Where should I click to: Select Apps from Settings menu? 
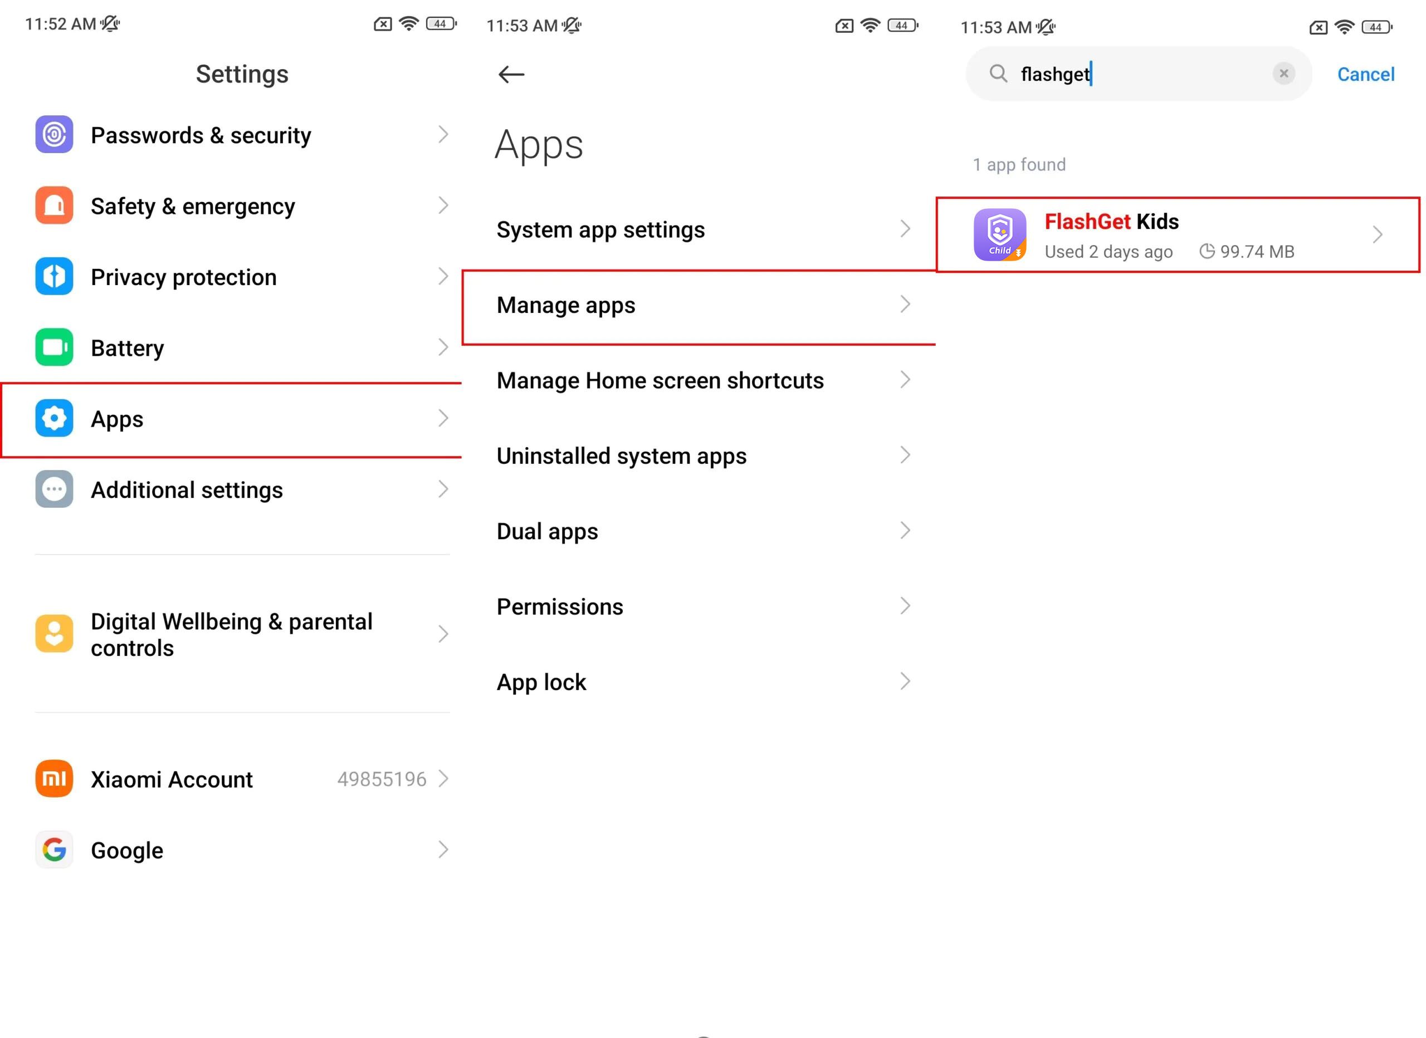tap(238, 418)
